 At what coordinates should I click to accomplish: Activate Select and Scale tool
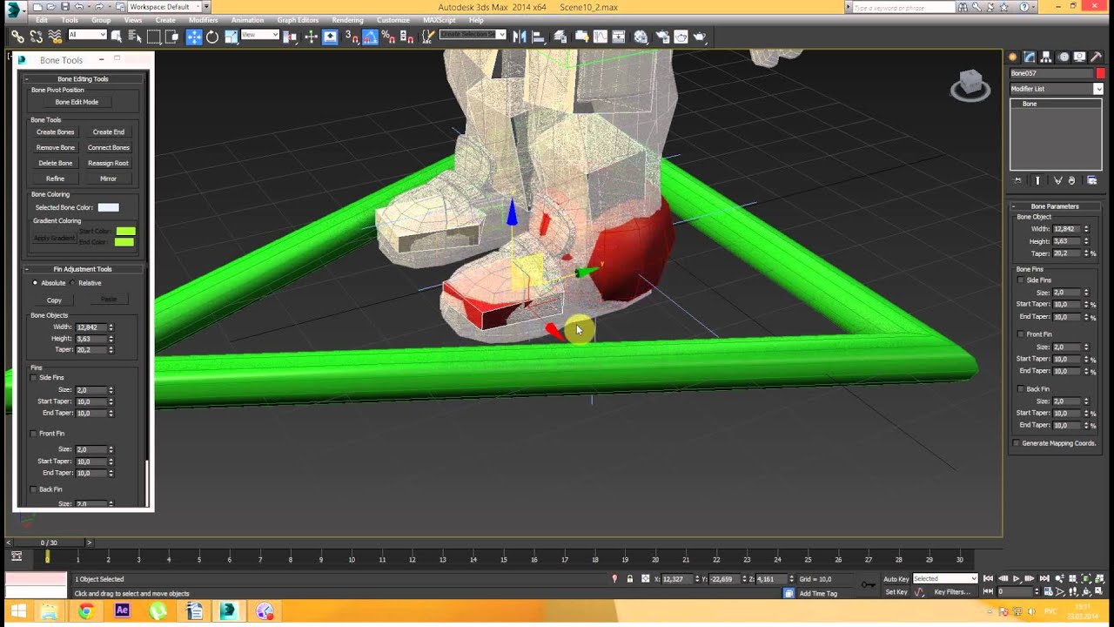click(x=232, y=37)
